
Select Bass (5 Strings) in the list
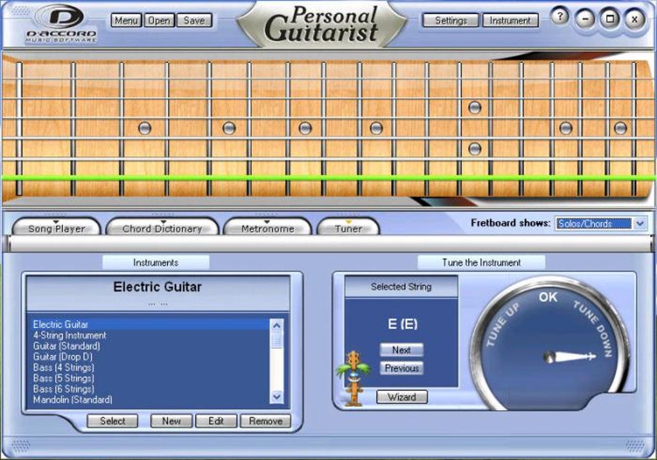pos(151,378)
